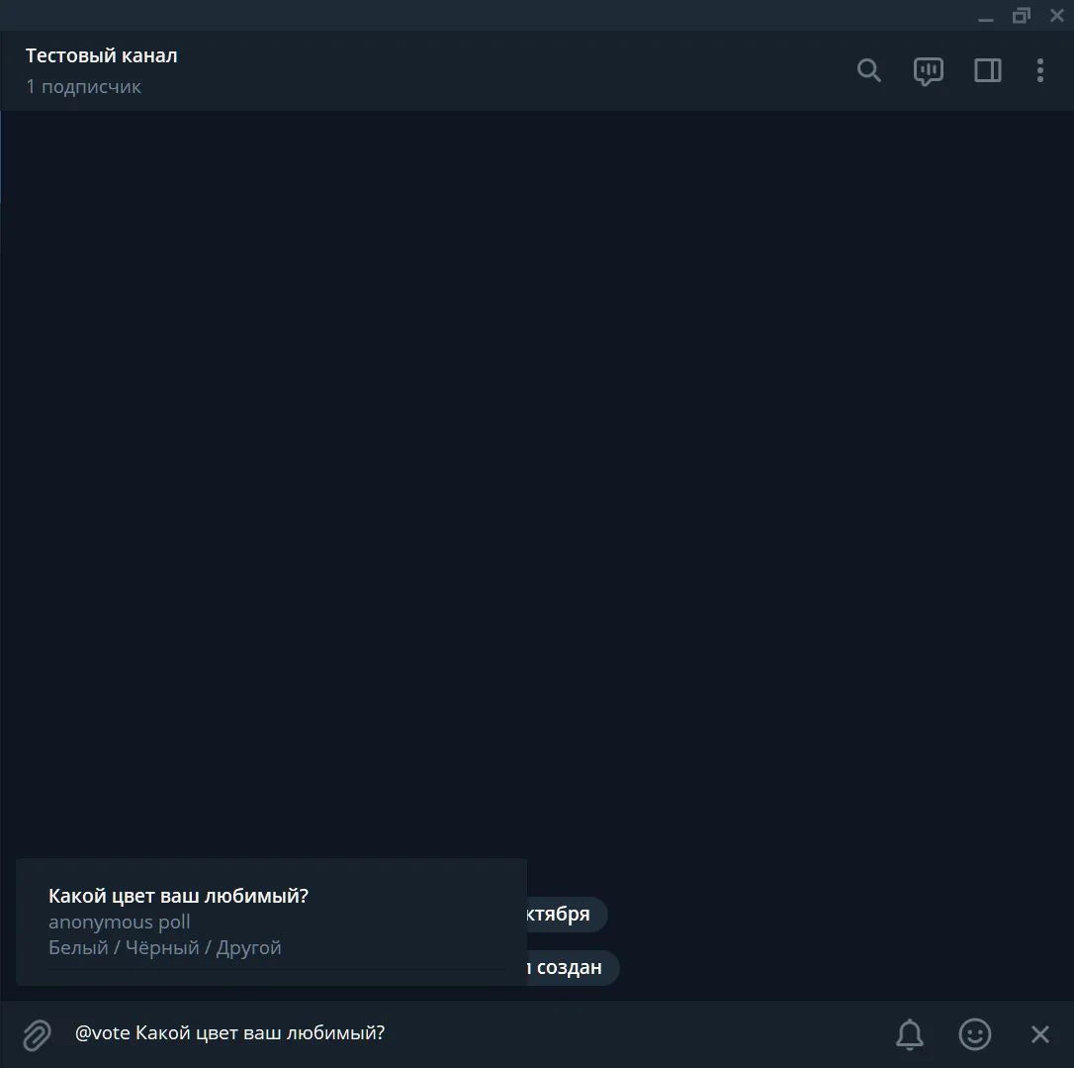Screen dimensions: 1074x1068
Task: Toggle silent broadcast bell icon
Action: coord(910,1033)
